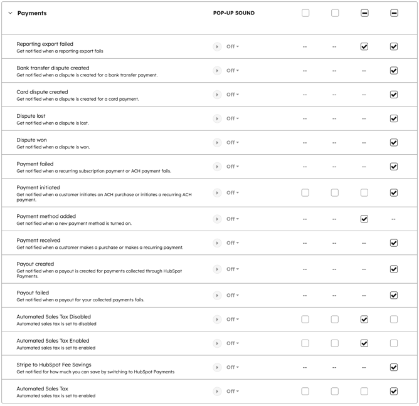Toggle first header checkbox in Payments row
Viewport: 419px width, 406px height.
(305, 13)
